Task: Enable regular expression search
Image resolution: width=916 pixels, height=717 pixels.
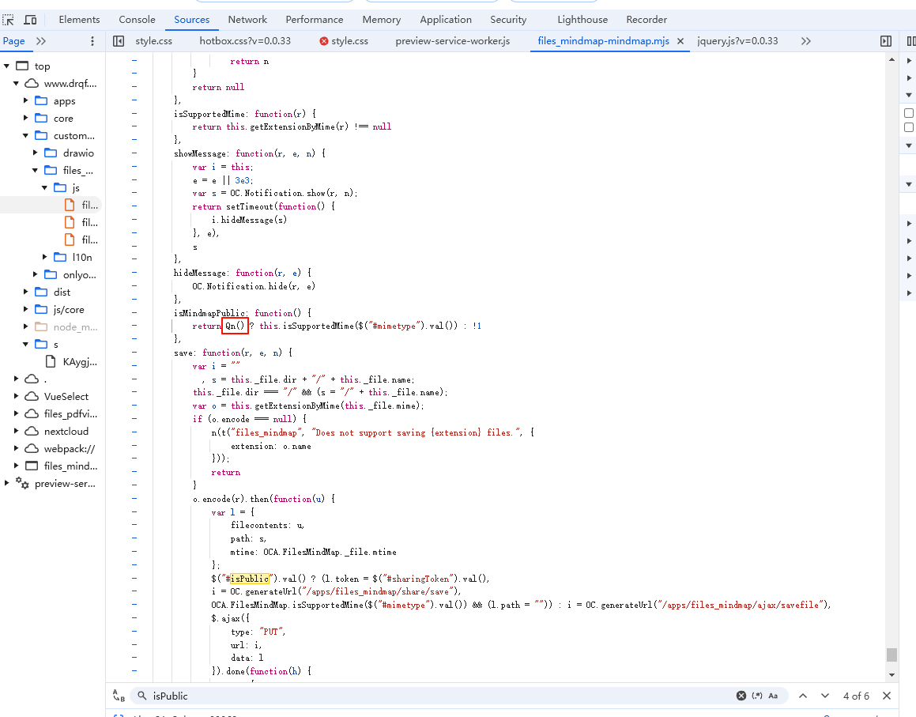Action: pyautogui.click(x=757, y=696)
